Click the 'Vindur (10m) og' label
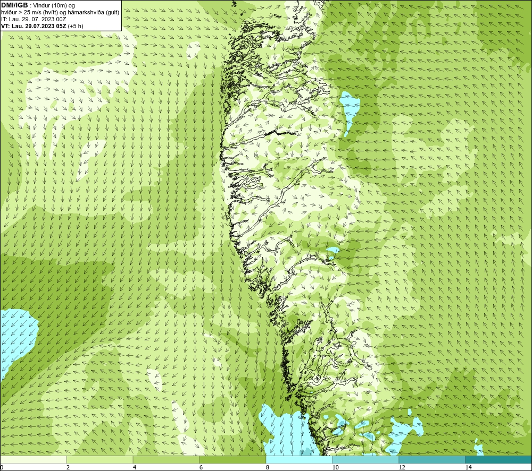532x471 pixels. 54,6
